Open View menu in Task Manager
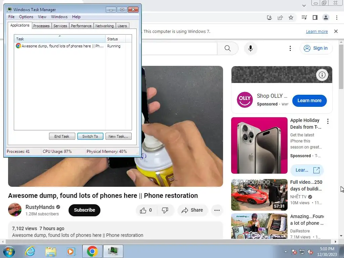 [x=42, y=17]
